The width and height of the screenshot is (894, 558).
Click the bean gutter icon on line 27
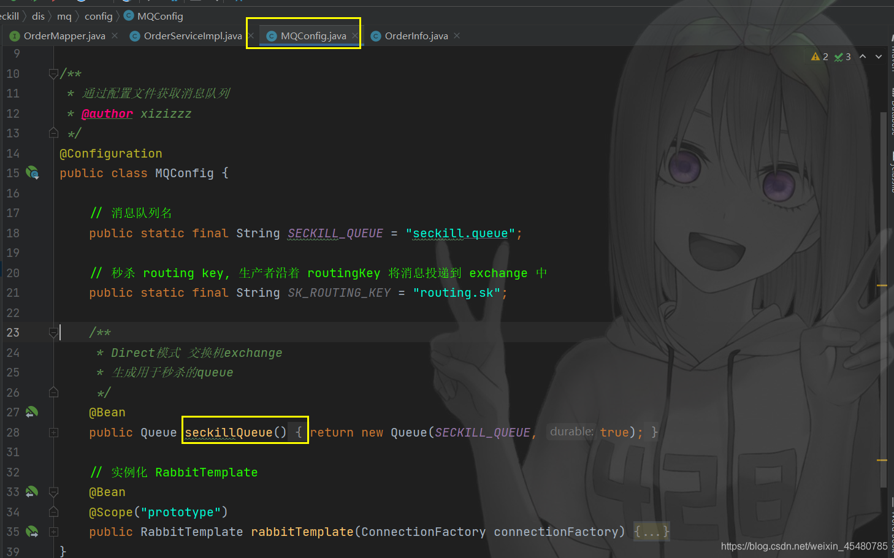point(32,412)
